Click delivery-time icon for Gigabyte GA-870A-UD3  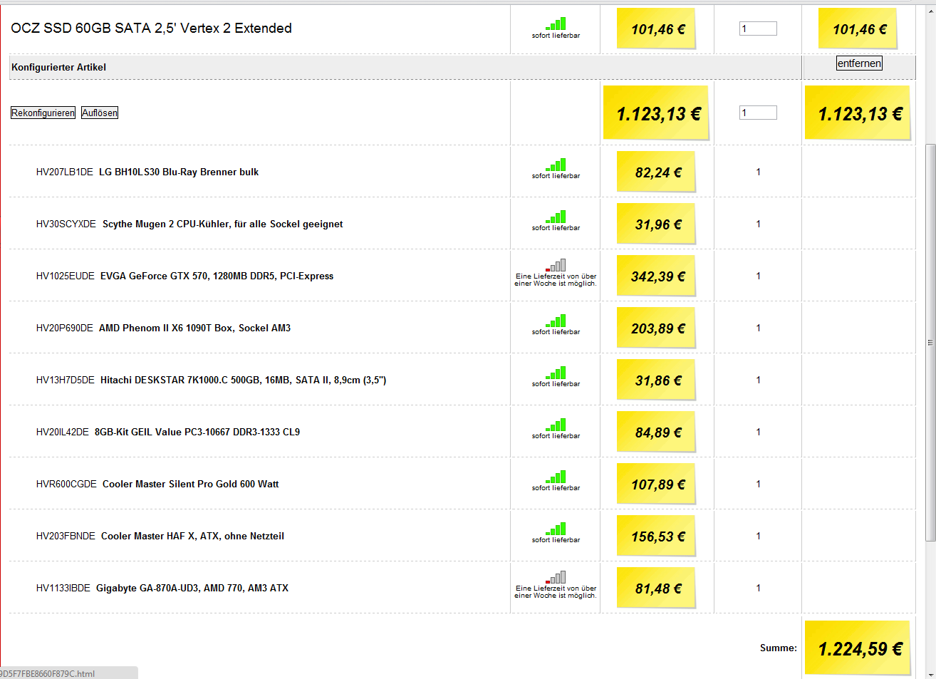click(x=556, y=577)
